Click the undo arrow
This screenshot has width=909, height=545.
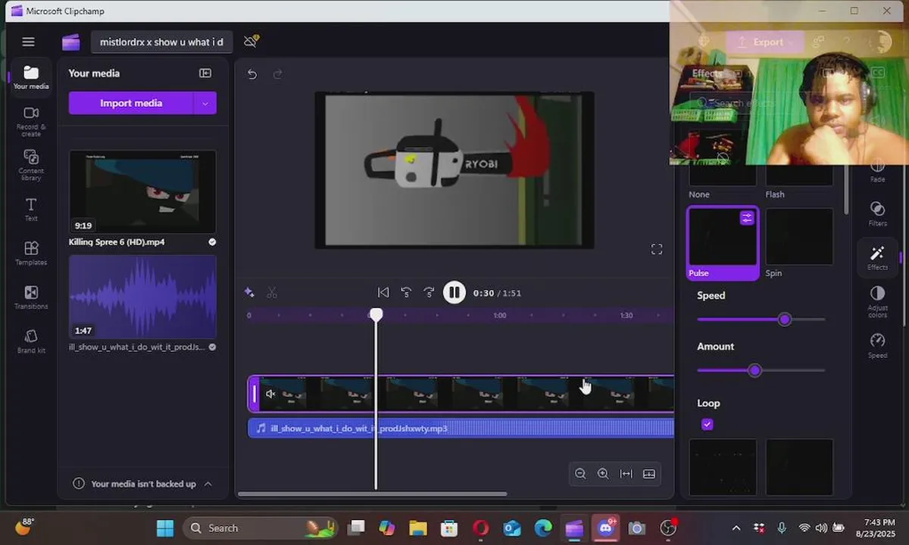tap(252, 73)
